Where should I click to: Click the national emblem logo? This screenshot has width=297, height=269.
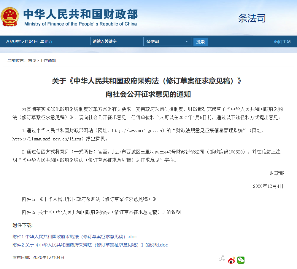(11, 16)
